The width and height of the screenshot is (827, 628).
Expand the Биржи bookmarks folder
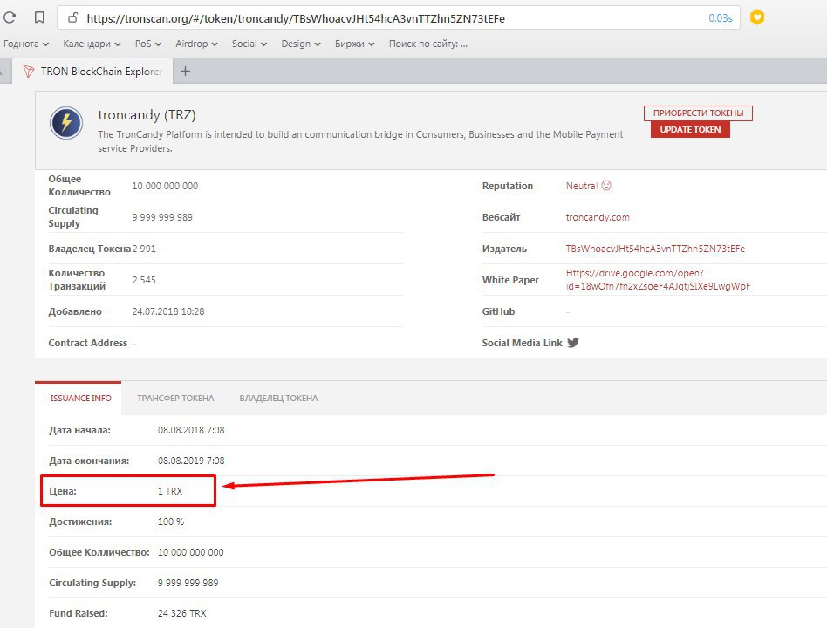coord(355,44)
